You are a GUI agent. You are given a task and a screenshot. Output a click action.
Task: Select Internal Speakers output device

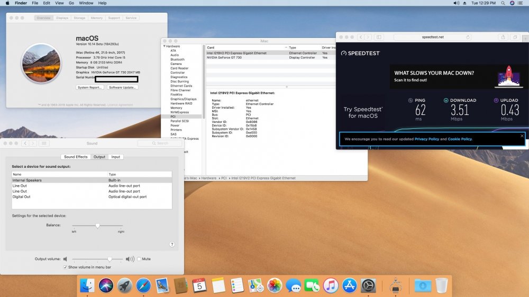point(92,180)
